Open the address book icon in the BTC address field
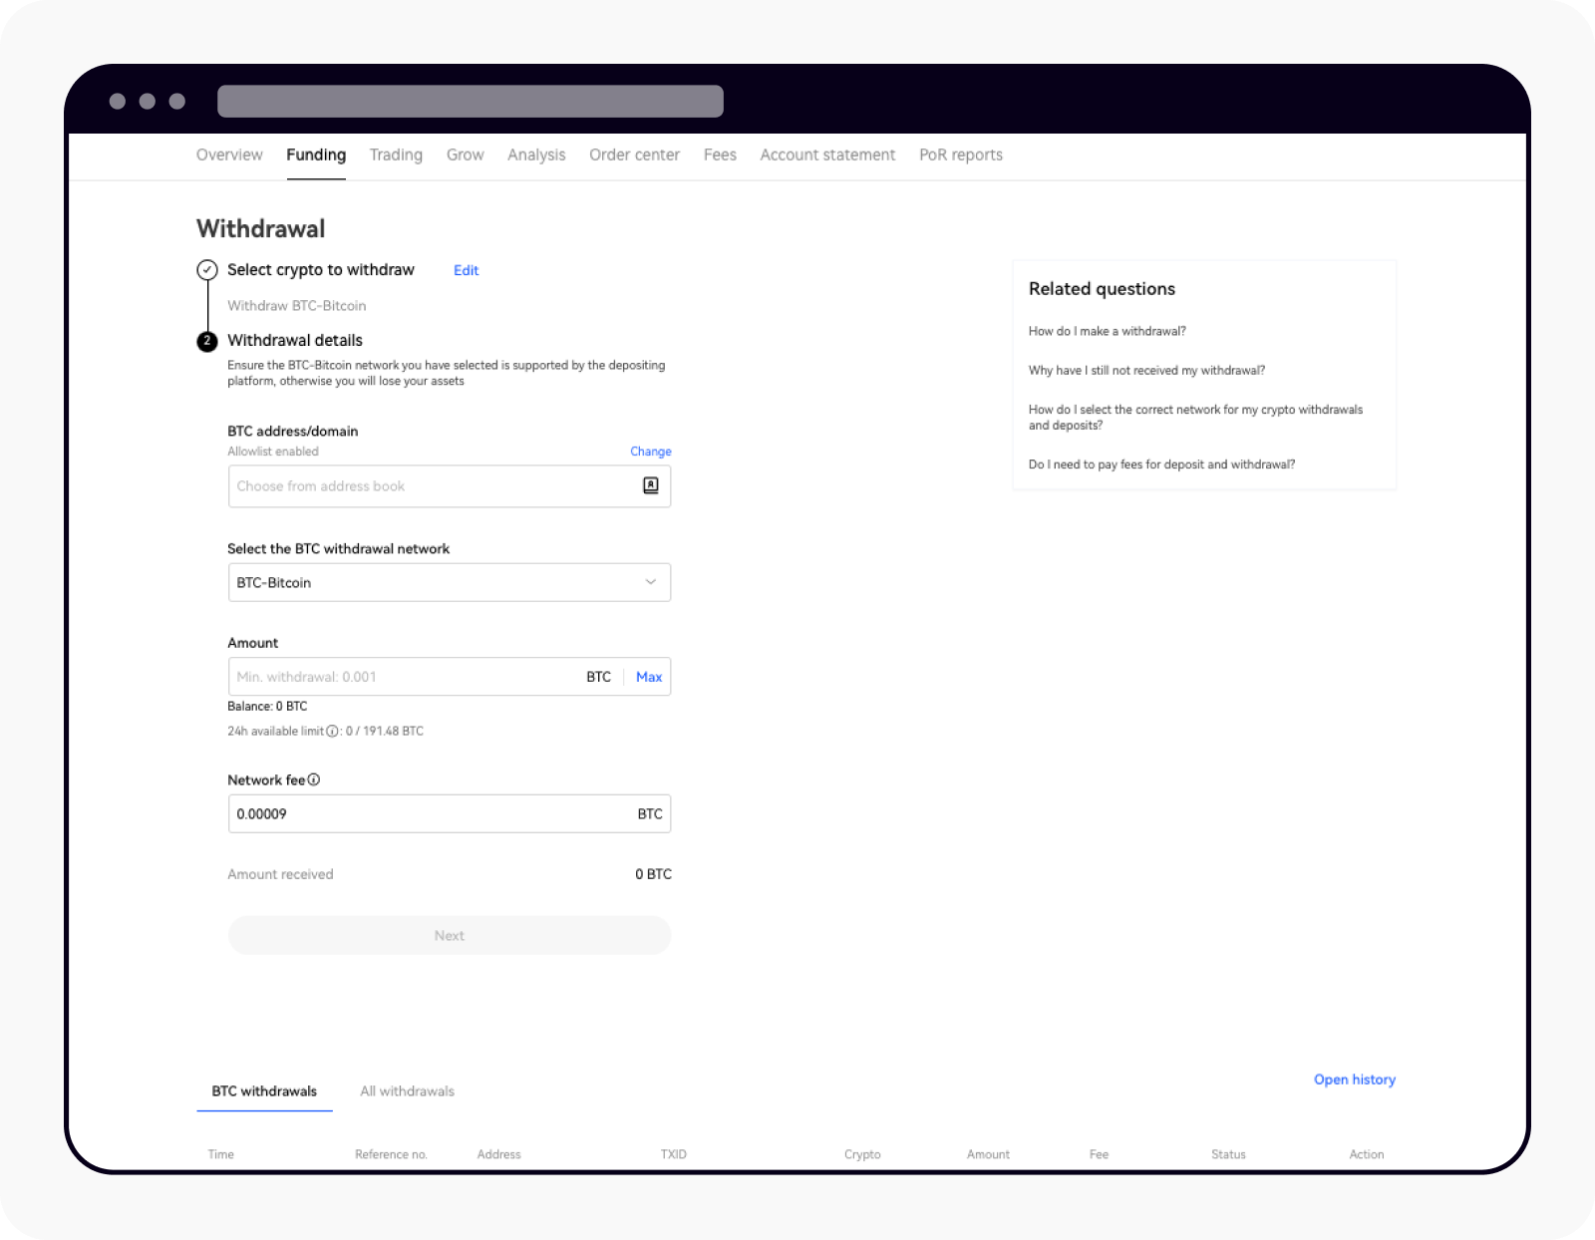Image resolution: width=1595 pixels, height=1240 pixels. (x=651, y=485)
